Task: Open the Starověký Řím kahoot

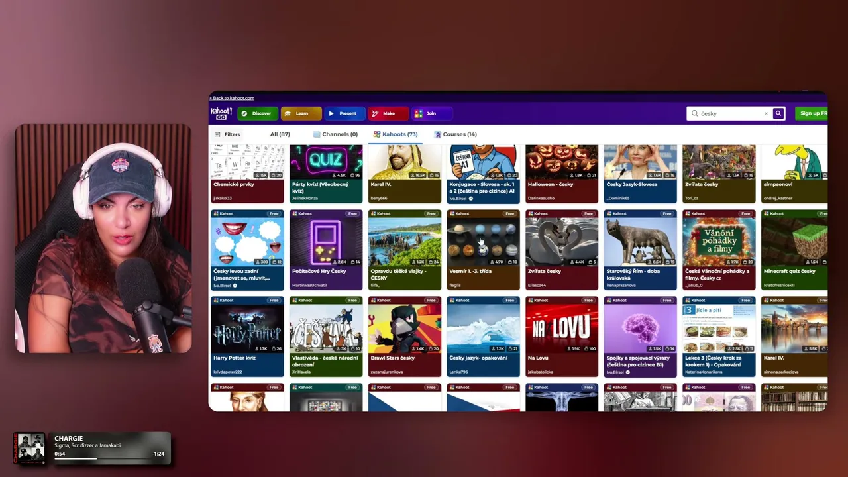Action: pyautogui.click(x=640, y=250)
